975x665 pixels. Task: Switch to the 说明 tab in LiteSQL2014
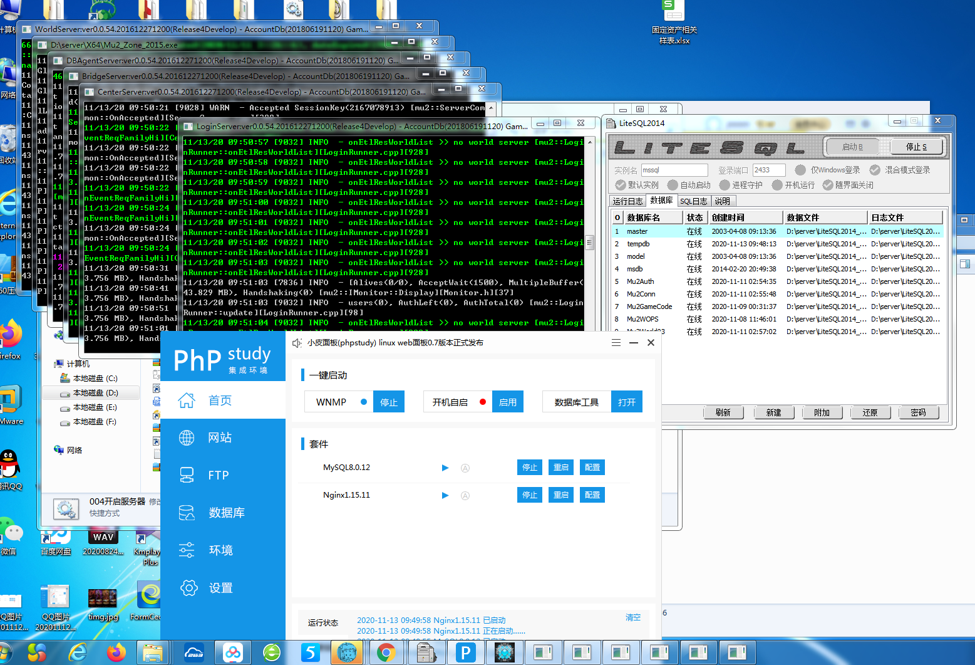pyautogui.click(x=723, y=201)
